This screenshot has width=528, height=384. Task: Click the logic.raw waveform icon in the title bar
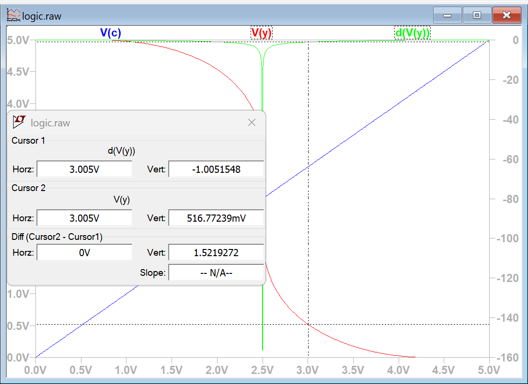tap(13, 15)
